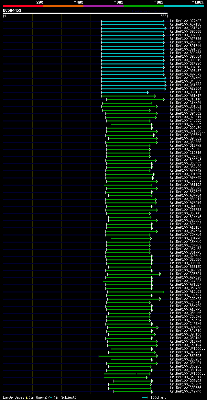Click label UniRef100_C4R6X4
The height and width of the screenshot is (400, 207).
186,324
